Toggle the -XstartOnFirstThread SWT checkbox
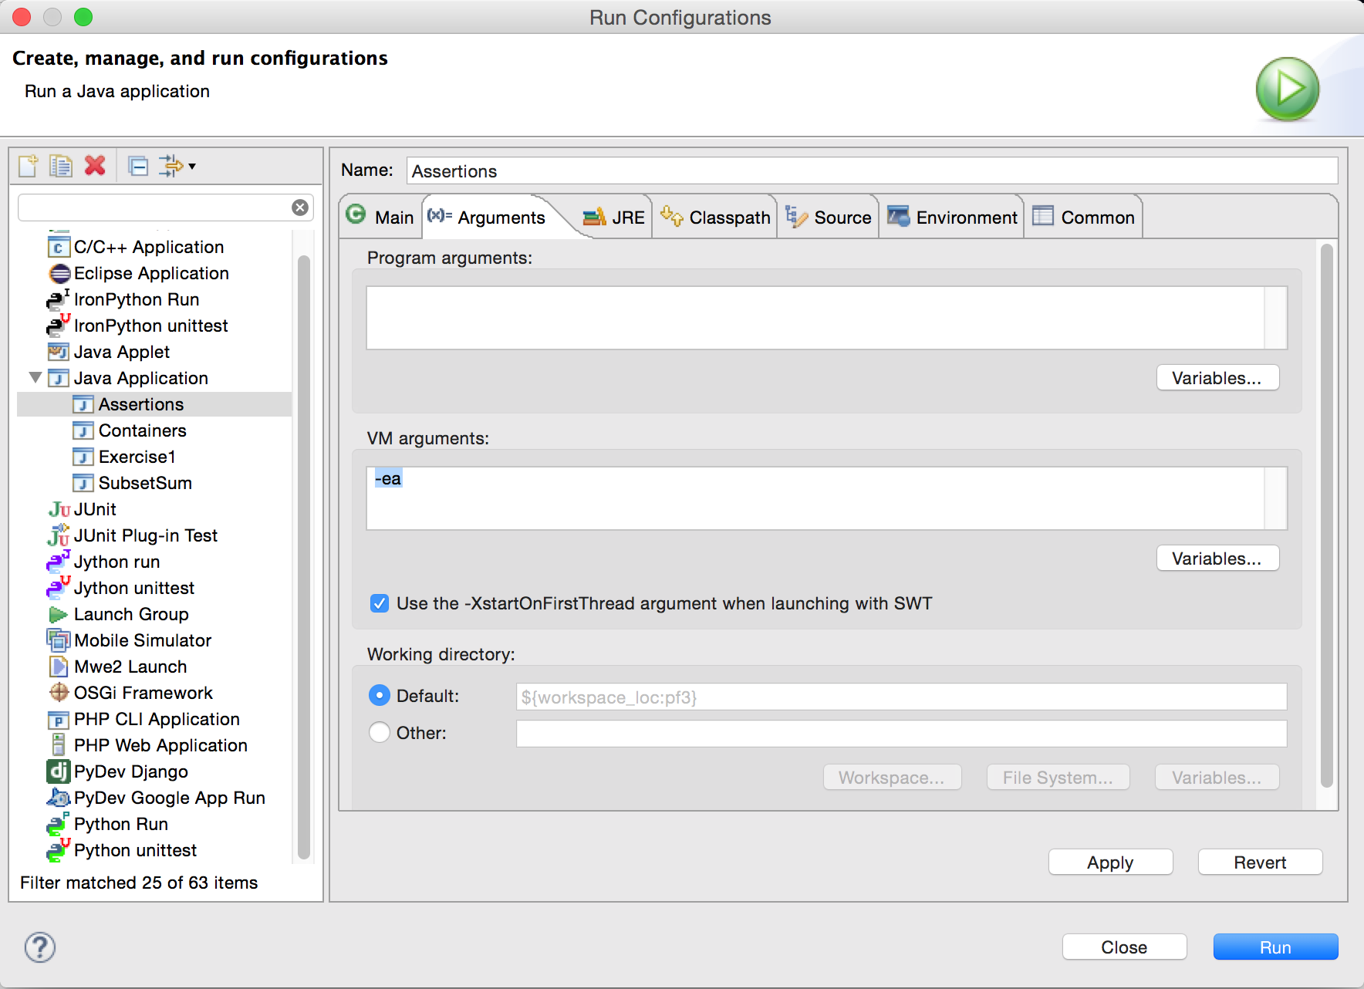 pos(379,603)
